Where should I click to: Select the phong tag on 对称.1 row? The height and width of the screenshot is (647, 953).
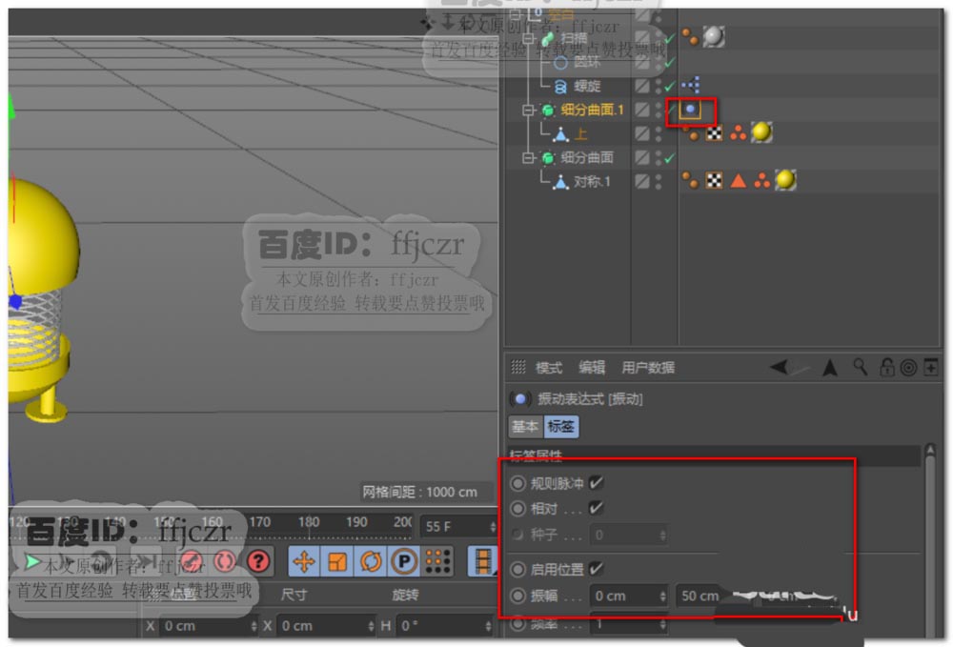pyautogui.click(x=689, y=180)
